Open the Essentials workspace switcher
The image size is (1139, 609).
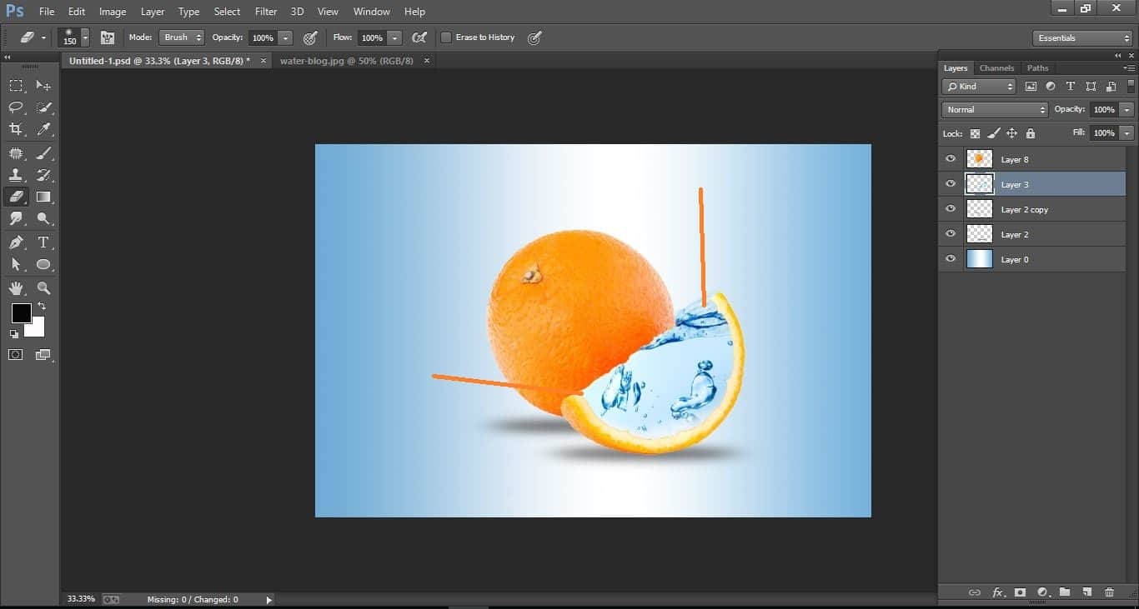[1081, 37]
